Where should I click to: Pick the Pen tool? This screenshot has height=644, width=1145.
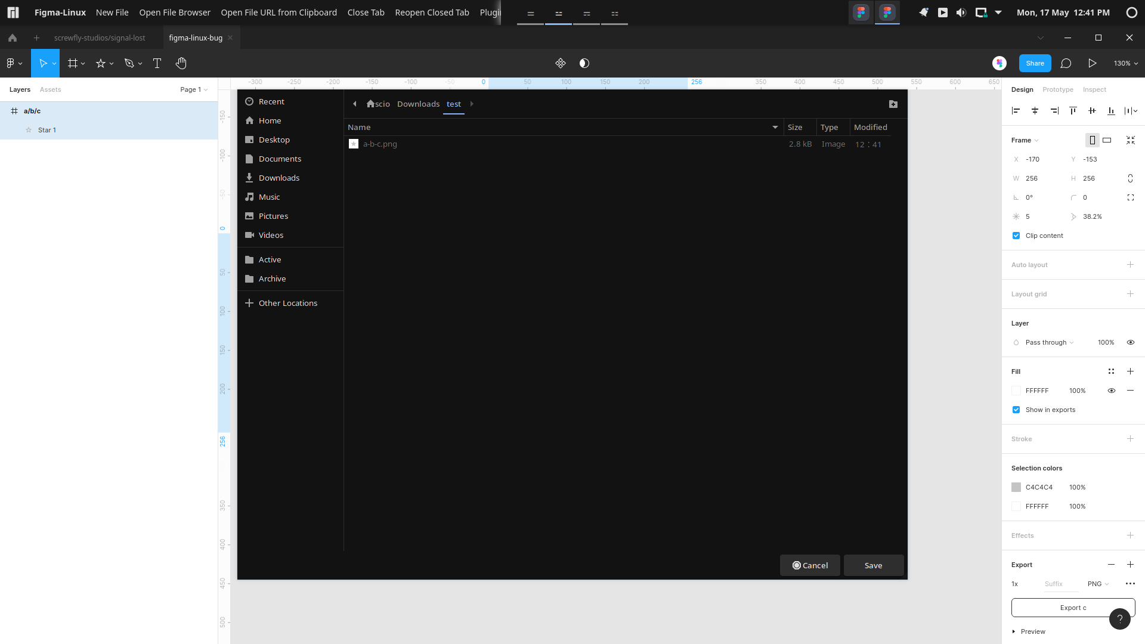[129, 63]
